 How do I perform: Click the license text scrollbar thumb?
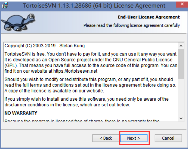click(x=181, y=64)
